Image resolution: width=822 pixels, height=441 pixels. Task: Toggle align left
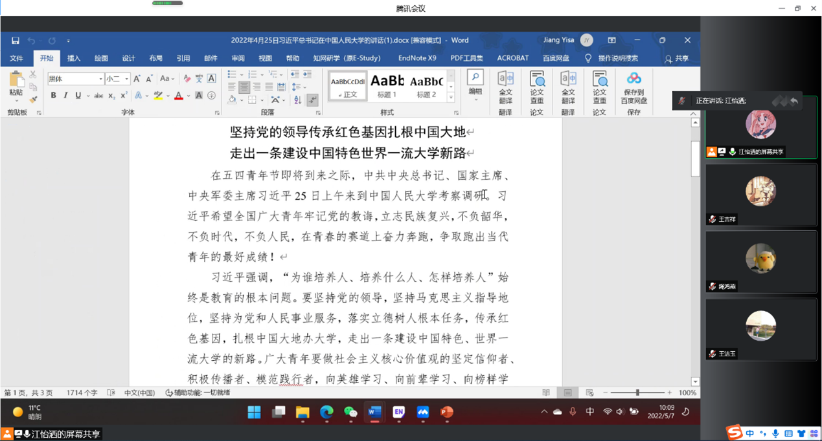232,87
